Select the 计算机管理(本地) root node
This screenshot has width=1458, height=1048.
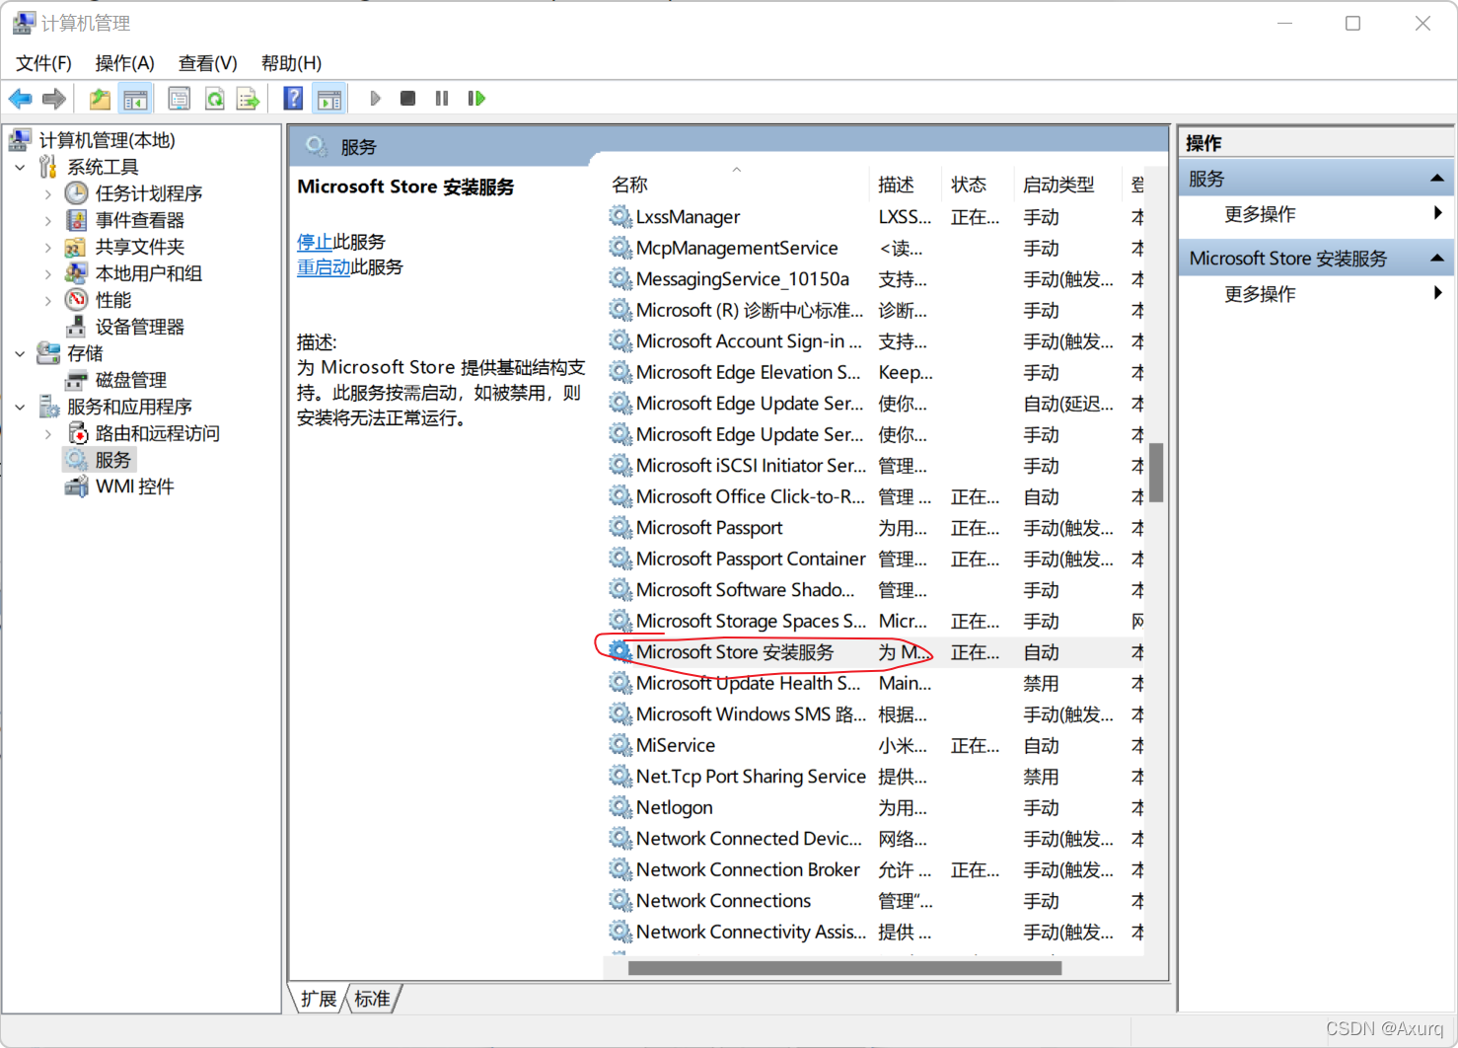click(x=107, y=140)
